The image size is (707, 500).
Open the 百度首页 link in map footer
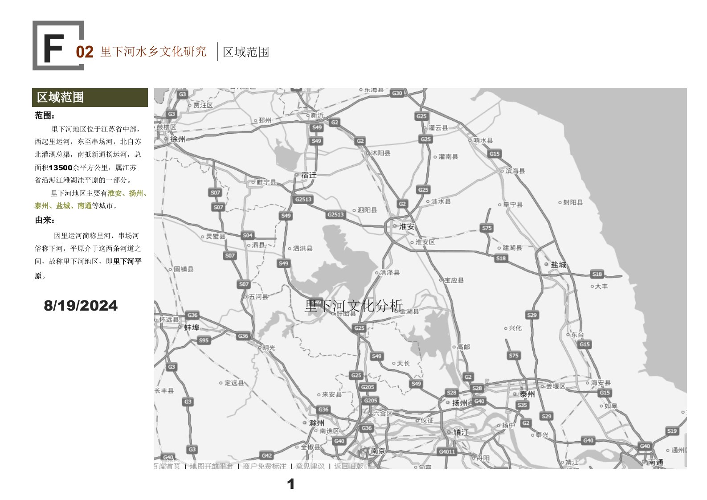[x=167, y=466]
